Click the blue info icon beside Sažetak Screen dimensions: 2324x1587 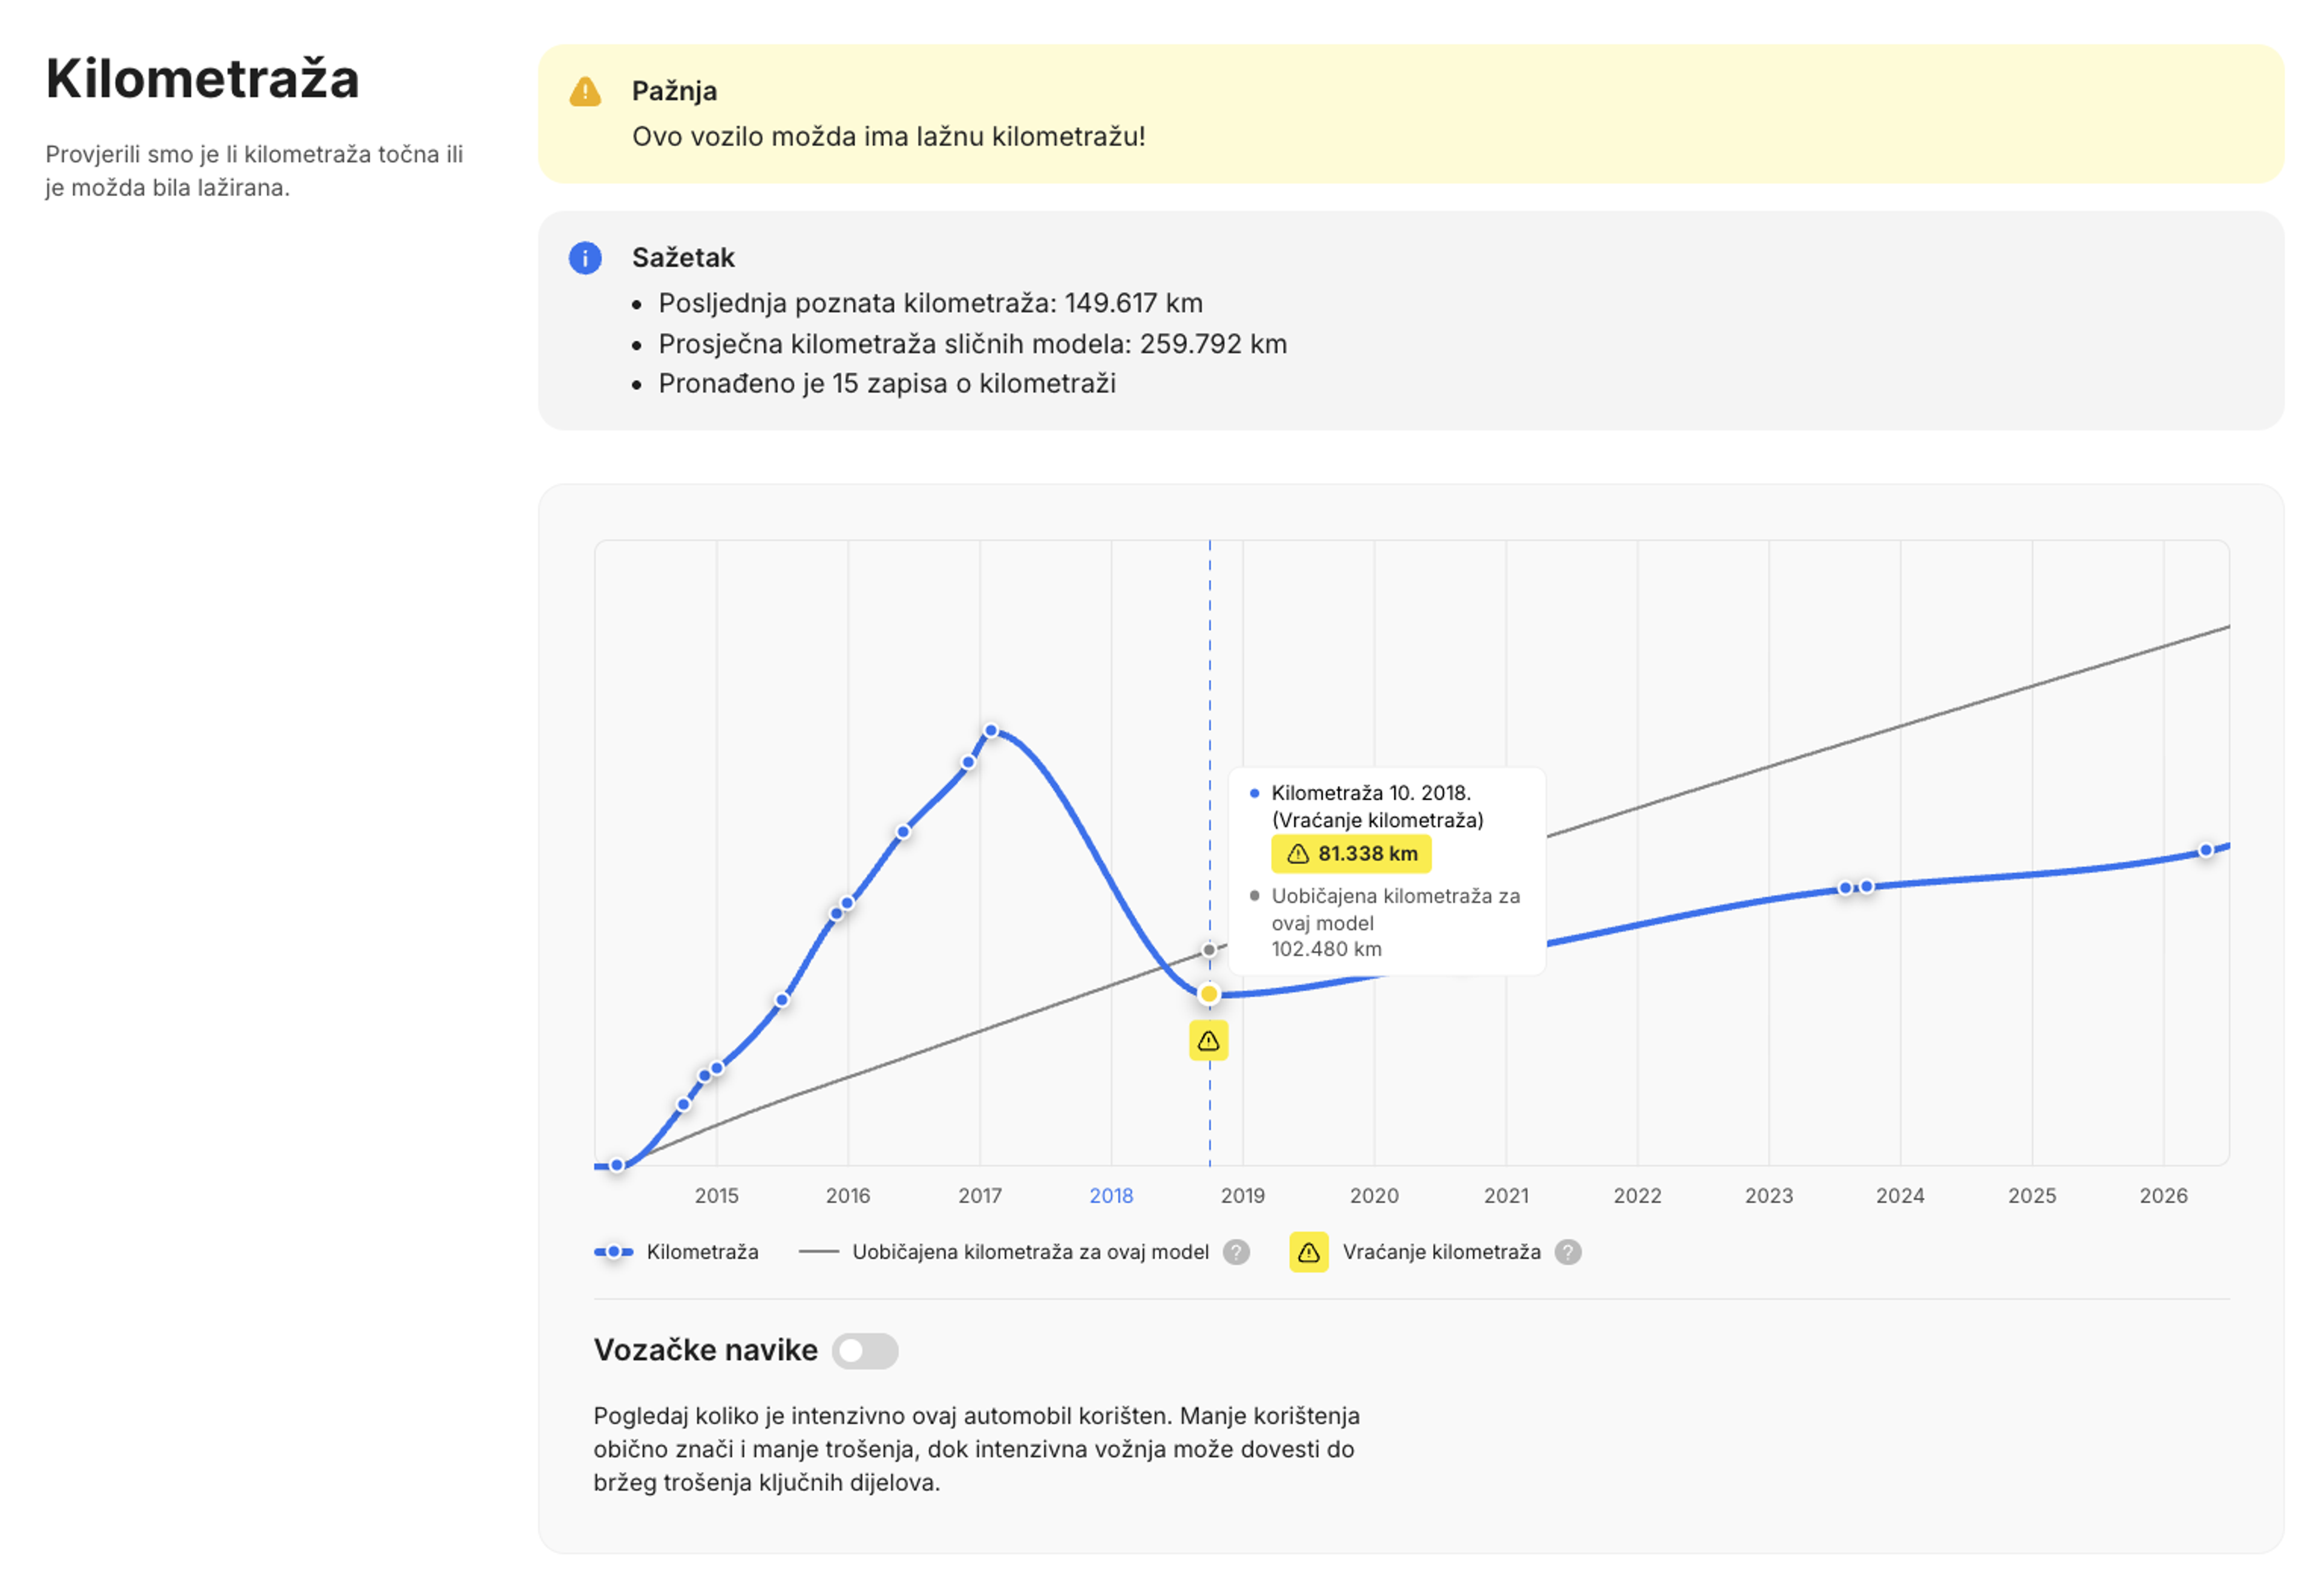coord(585,258)
